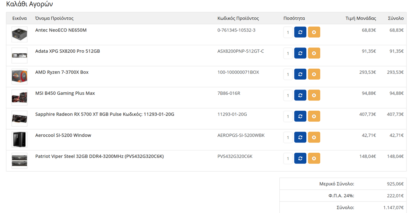This screenshot has height=213, width=411.
Task: Click the Aerocool SI-5200 Window quantity field
Action: 288,137
